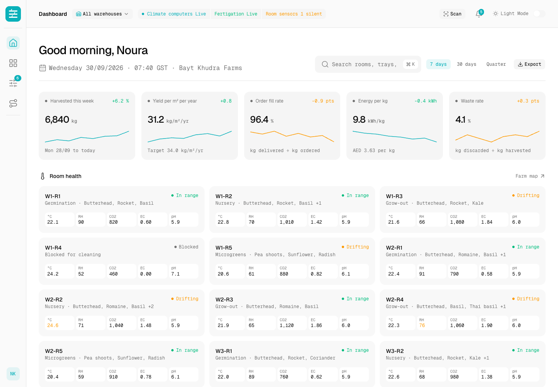Open the Harvested this week card
The height and width of the screenshot is (387, 558).
click(x=87, y=126)
